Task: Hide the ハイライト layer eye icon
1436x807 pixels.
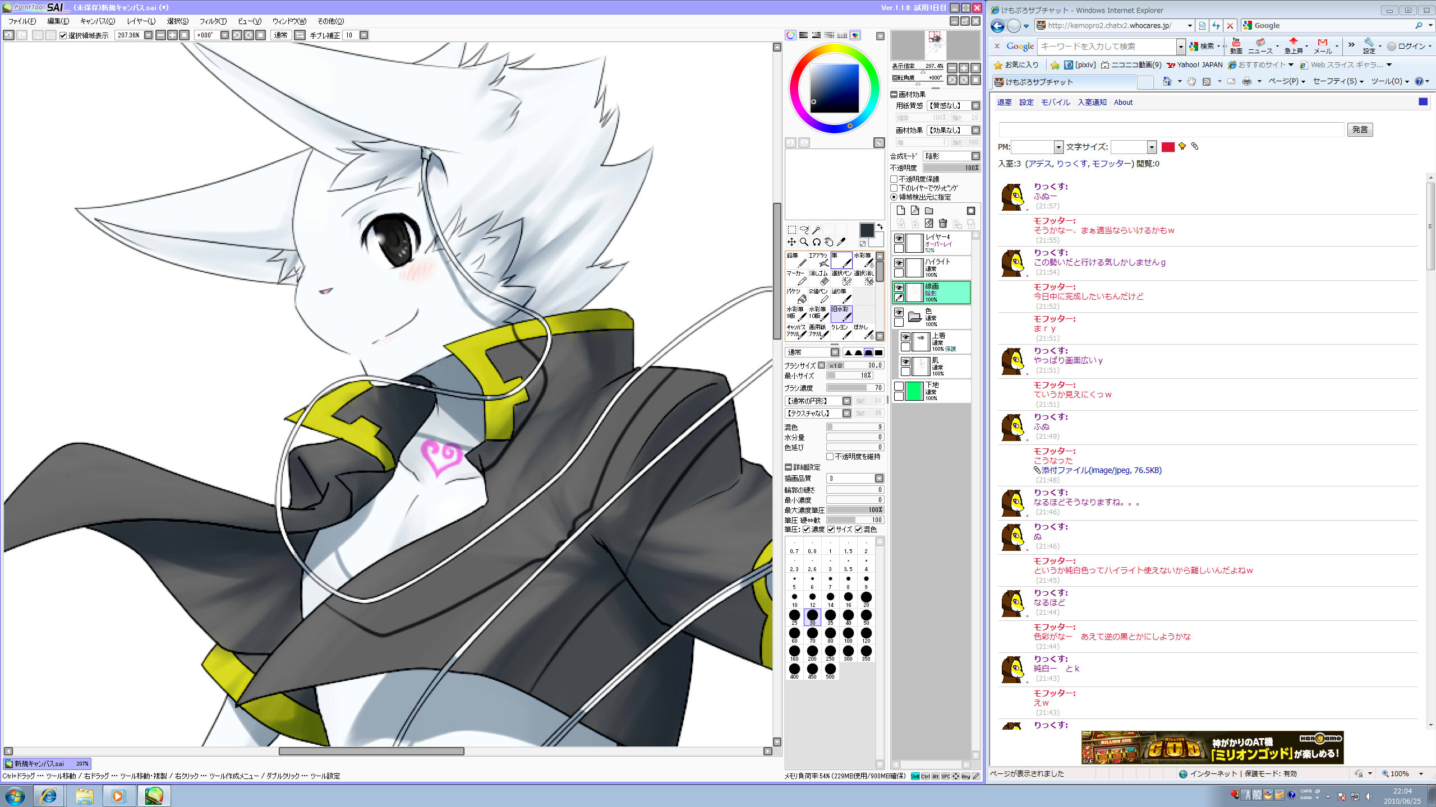Action: point(899,263)
